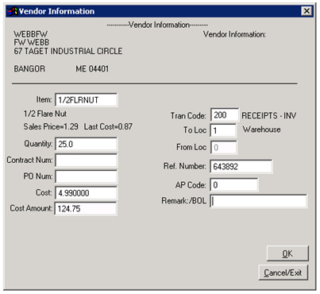
Task: Click the Vendor Information window title text
Action: coord(56,11)
